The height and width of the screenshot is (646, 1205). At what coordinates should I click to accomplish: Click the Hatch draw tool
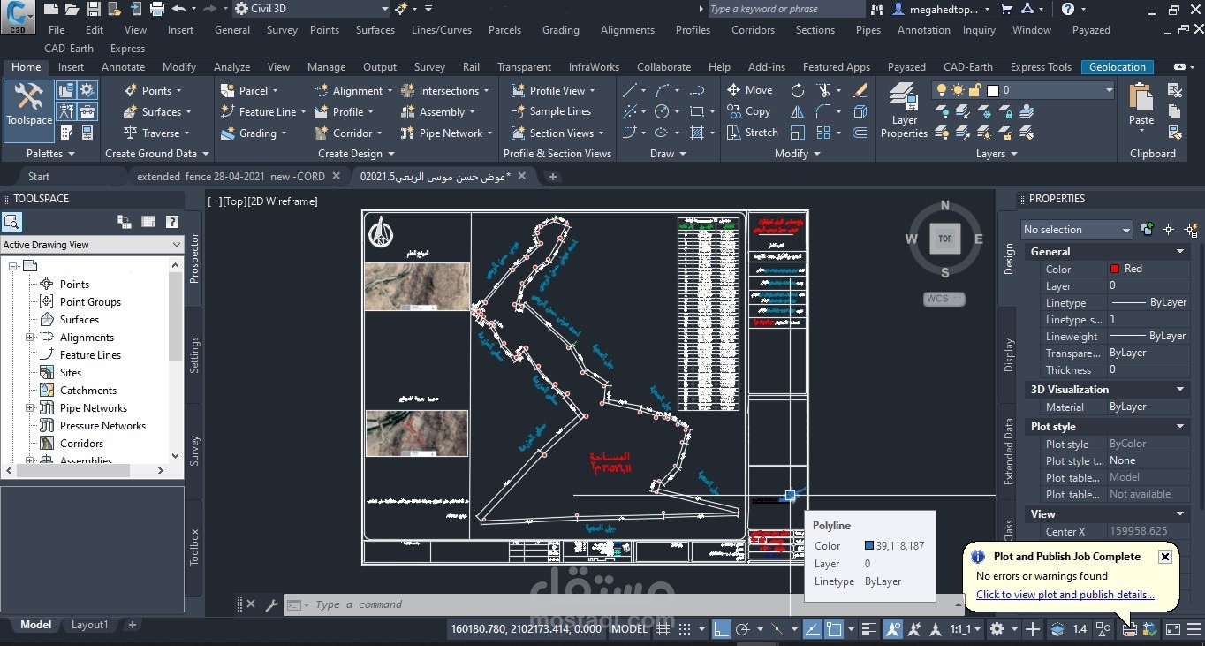click(697, 133)
